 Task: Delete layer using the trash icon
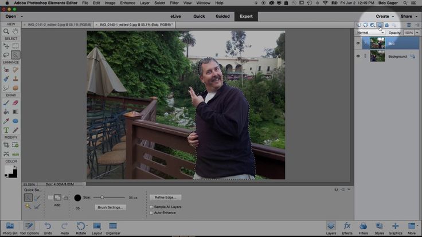click(408, 25)
